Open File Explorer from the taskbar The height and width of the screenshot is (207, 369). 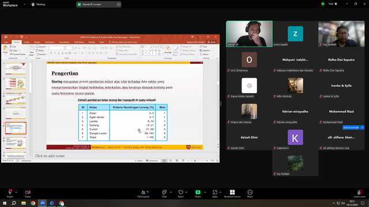coord(24,203)
